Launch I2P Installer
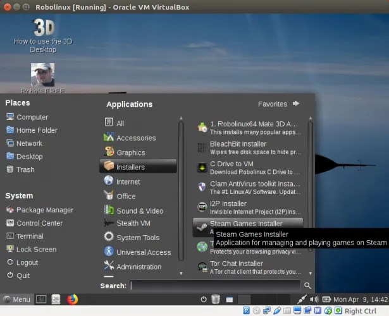This screenshot has width=389, height=316. tap(248, 207)
